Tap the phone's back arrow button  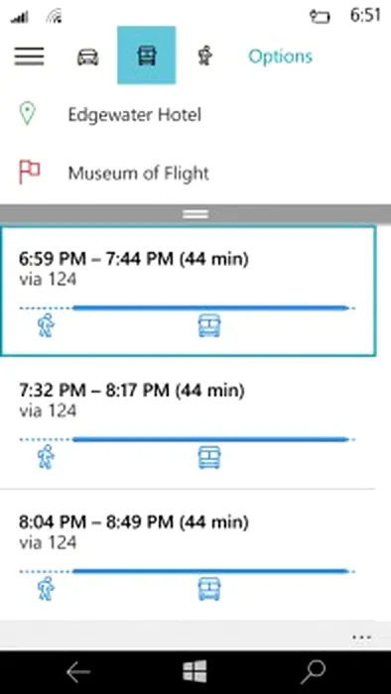coord(78,672)
